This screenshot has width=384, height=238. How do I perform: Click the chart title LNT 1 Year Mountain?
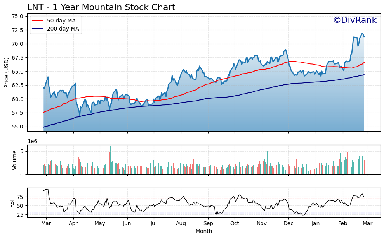click(x=101, y=7)
